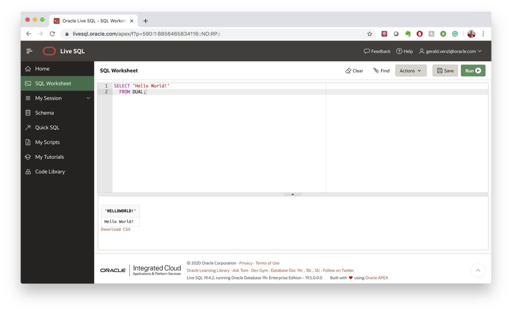Expand the My Session chevron
Screen dimensions: 512x313
(88, 98)
